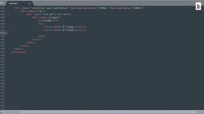The height and width of the screenshot is (114, 204).
Task: Place cursor in 'container wow fadeInDown' class value
Action: 50,8
